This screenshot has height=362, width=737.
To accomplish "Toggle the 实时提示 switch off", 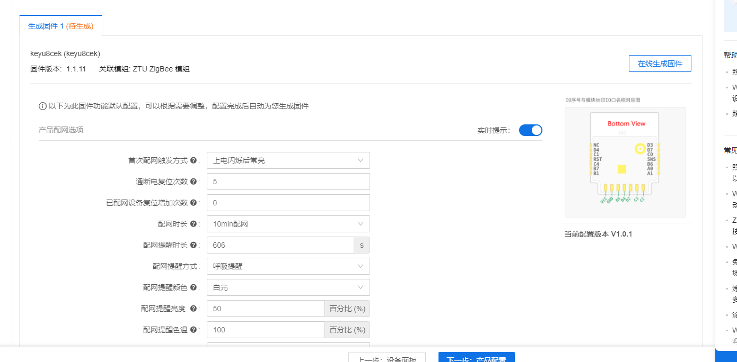I will click(530, 130).
